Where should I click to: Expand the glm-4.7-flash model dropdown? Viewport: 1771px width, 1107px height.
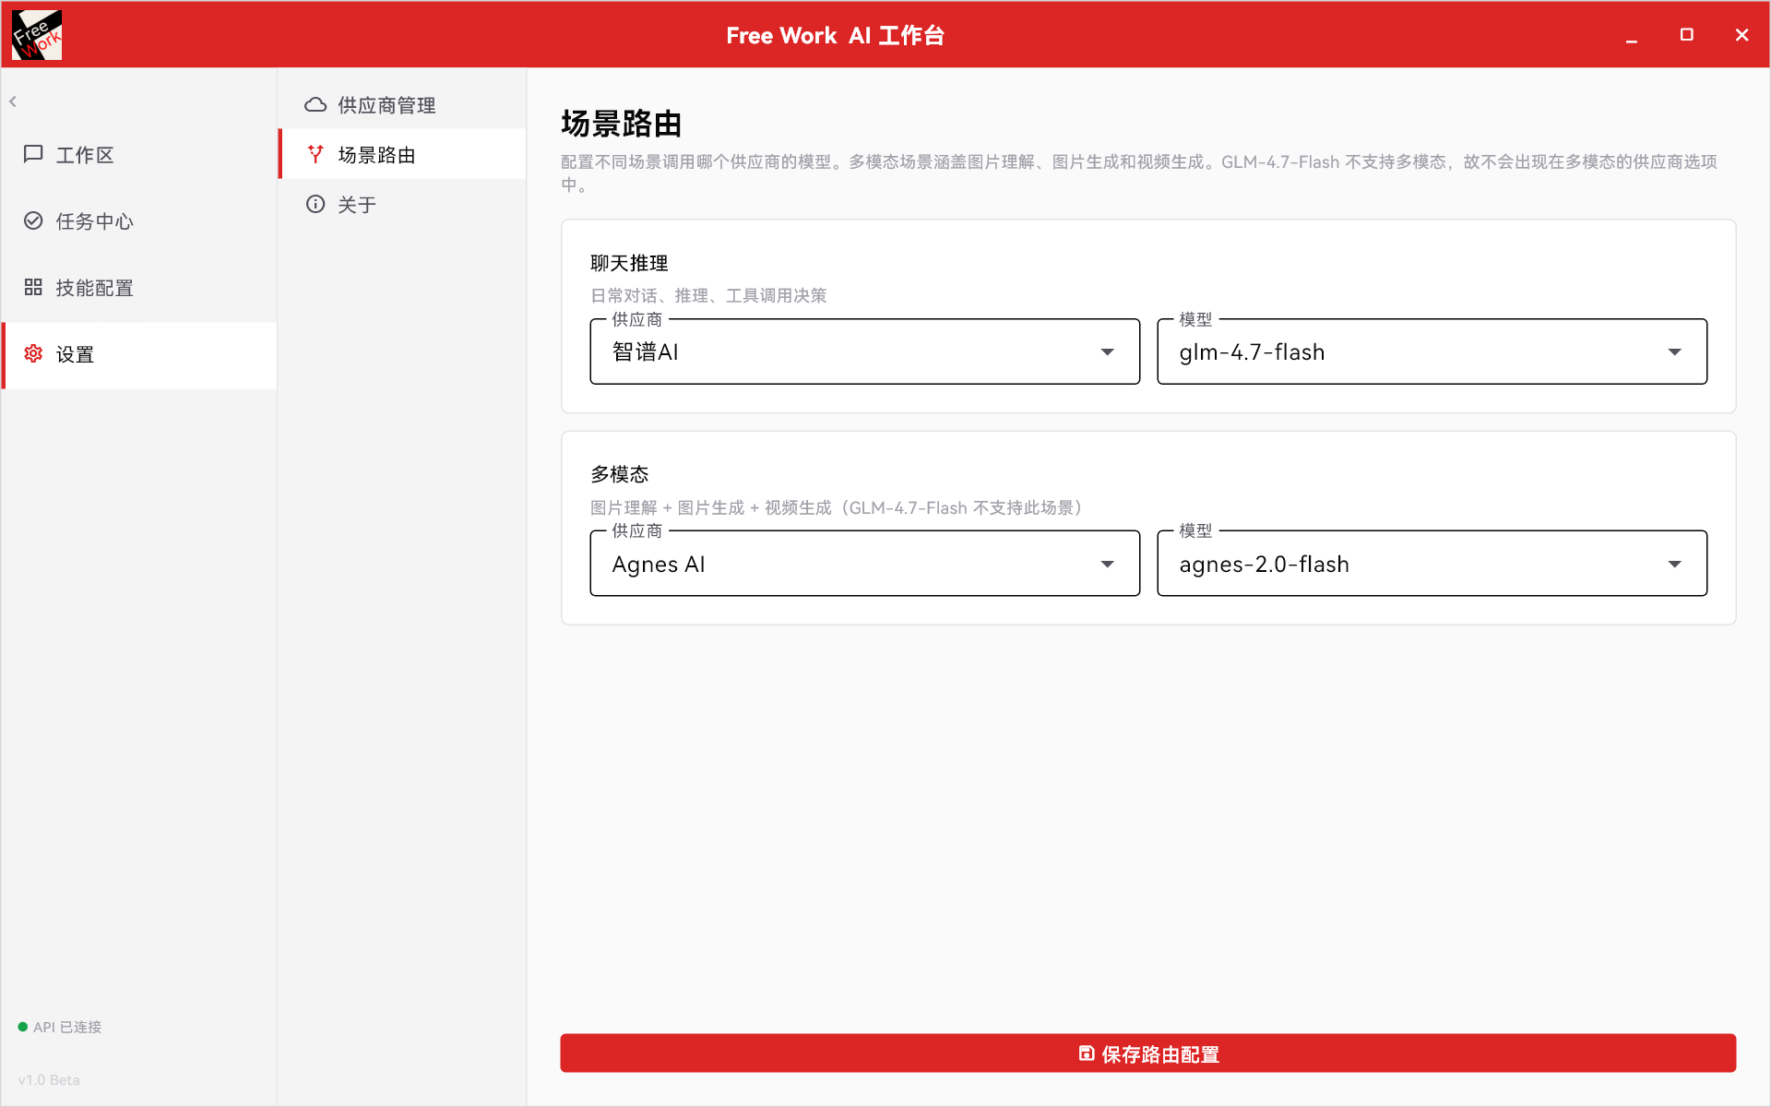[1432, 351]
